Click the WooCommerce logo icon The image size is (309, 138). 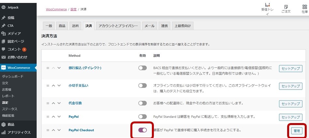click(3, 68)
